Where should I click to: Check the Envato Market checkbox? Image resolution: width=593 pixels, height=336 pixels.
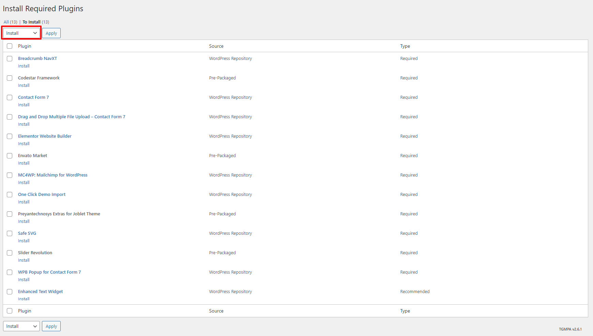pos(10,156)
